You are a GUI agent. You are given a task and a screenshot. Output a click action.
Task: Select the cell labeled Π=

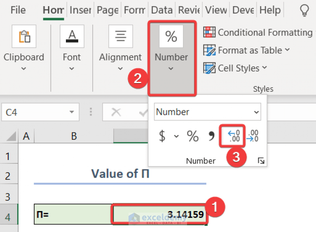tap(74, 214)
